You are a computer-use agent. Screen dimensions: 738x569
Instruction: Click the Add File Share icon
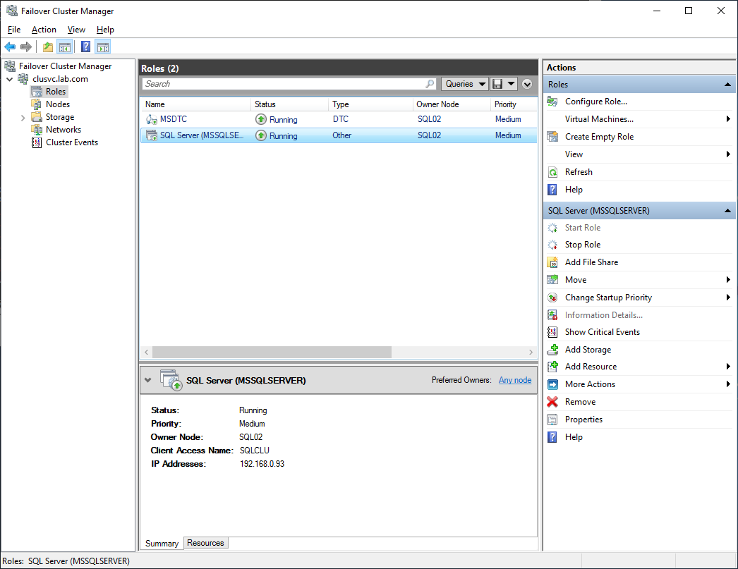pyautogui.click(x=552, y=262)
